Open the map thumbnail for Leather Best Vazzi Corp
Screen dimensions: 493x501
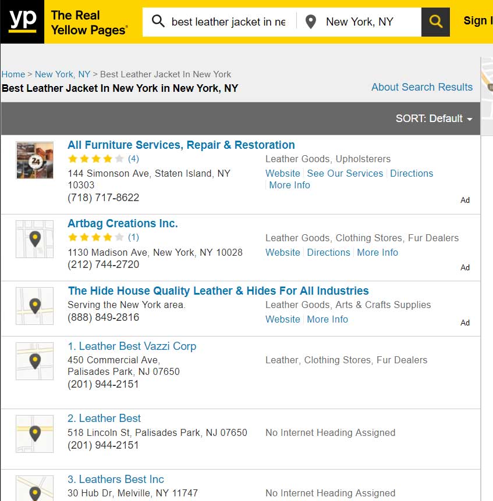click(34, 361)
